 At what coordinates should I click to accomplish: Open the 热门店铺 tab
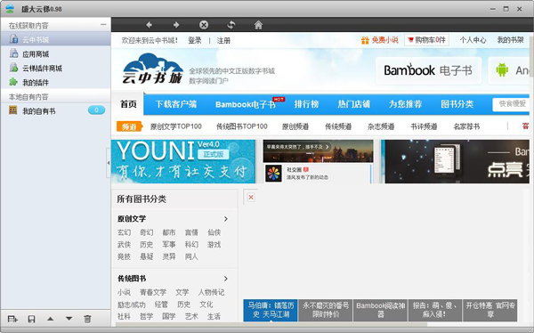tap(354, 104)
